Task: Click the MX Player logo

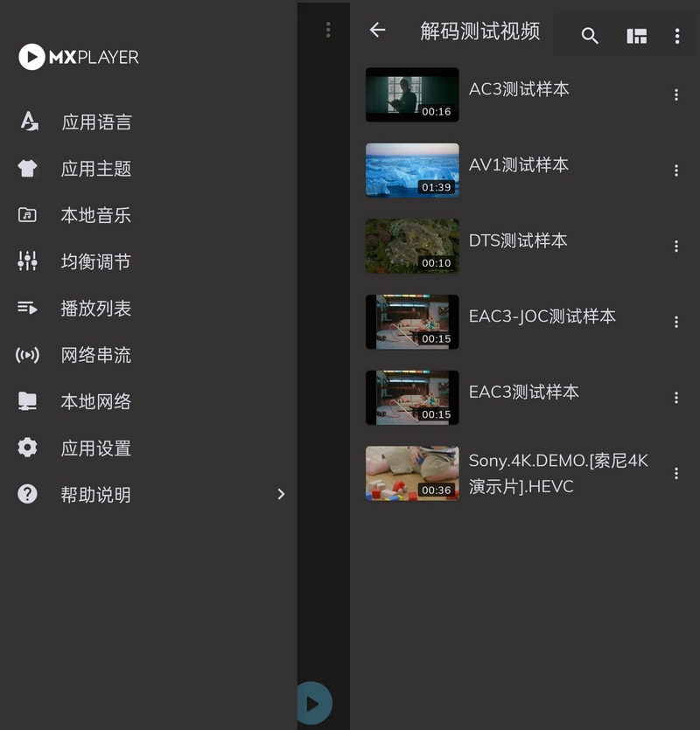Action: pyautogui.click(x=79, y=58)
